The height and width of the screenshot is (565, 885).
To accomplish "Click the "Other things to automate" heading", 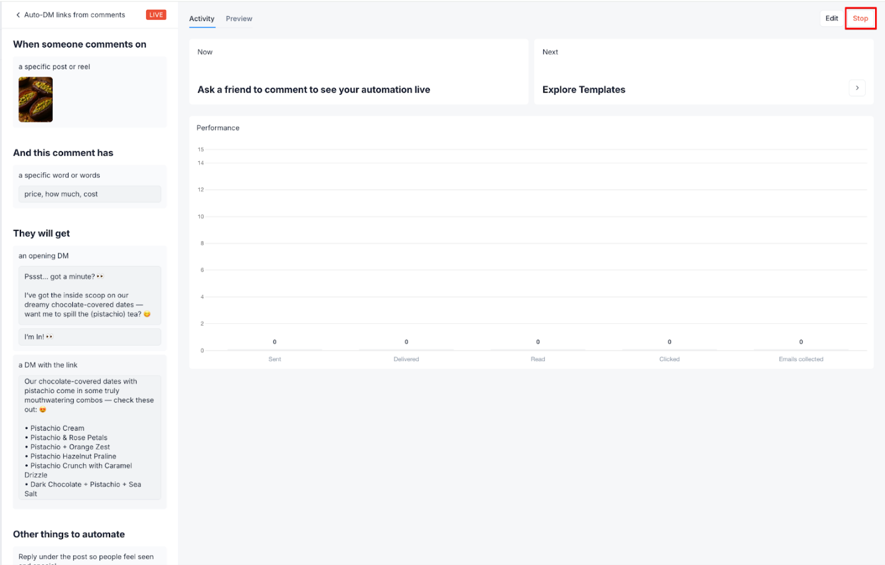I will click(69, 534).
